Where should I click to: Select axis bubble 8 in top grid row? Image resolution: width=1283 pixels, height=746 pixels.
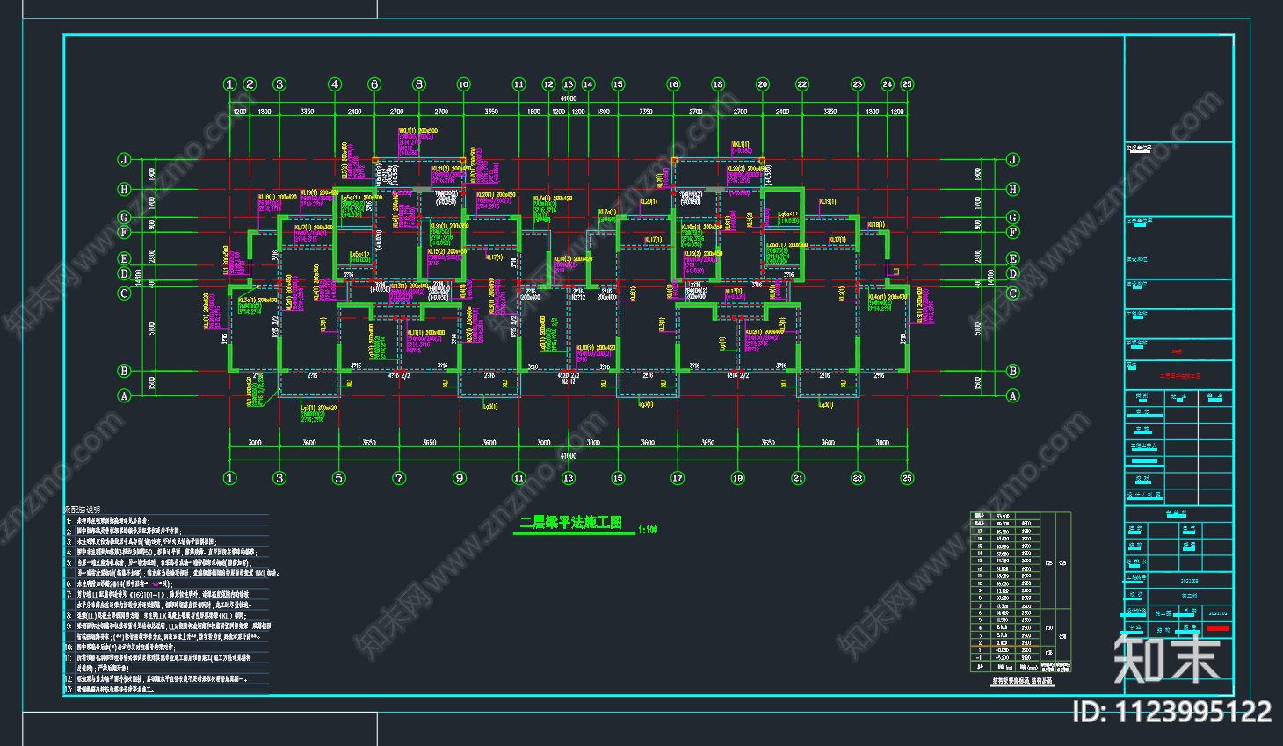tap(419, 84)
